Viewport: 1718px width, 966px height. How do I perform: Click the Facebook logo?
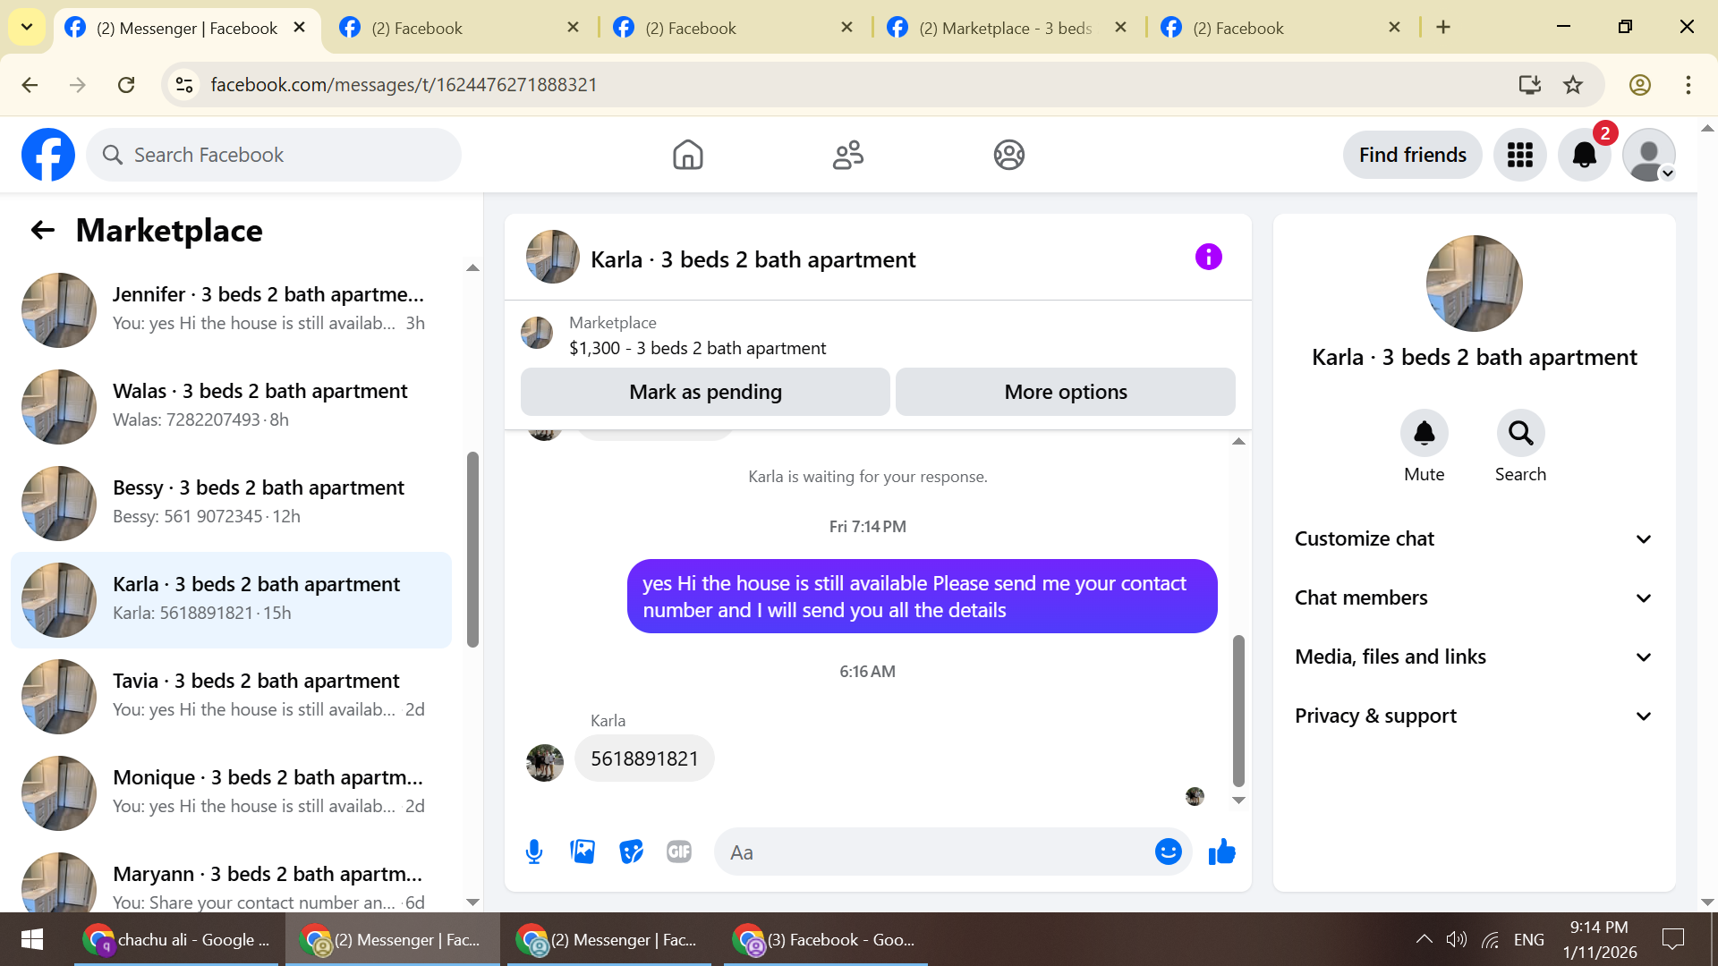pyautogui.click(x=48, y=155)
